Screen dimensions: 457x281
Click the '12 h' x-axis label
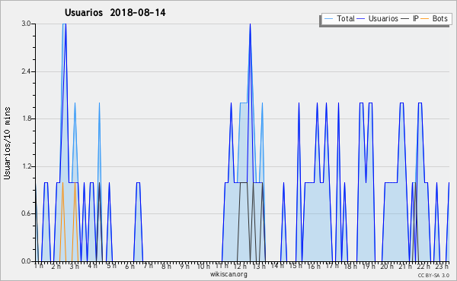[240, 266]
